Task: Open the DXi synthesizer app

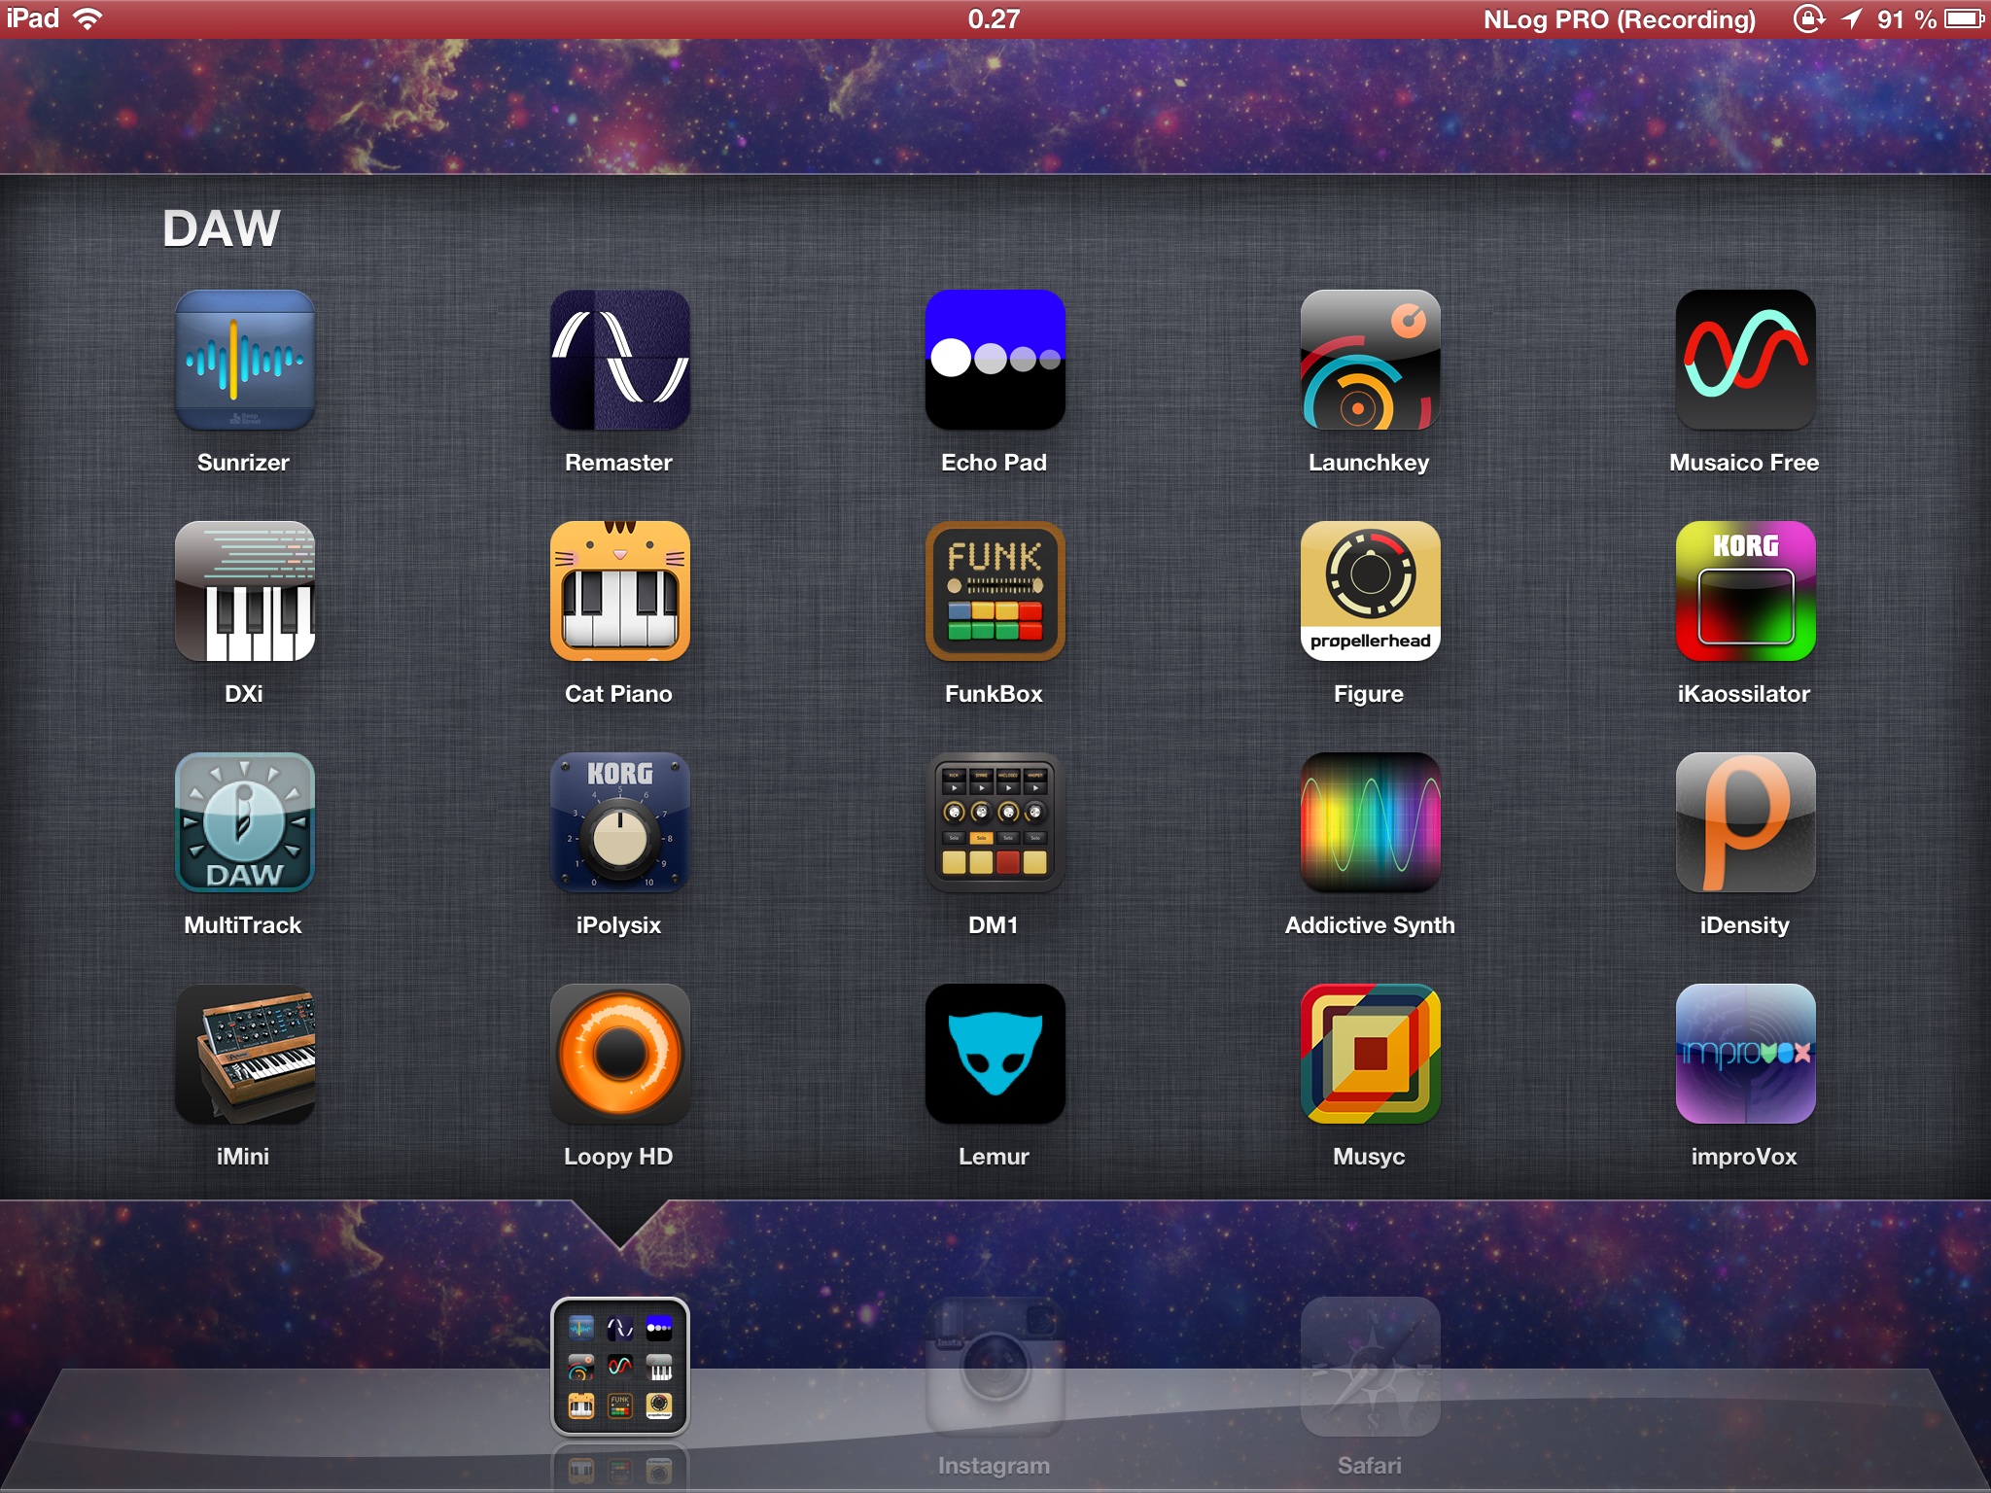Action: pyautogui.click(x=244, y=591)
